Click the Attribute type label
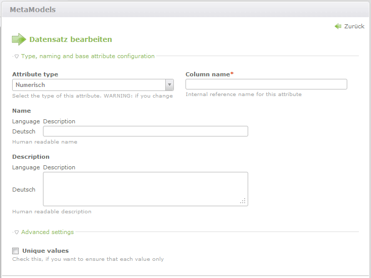Image resolution: width=371 pixels, height=278 pixels. (x=35, y=74)
